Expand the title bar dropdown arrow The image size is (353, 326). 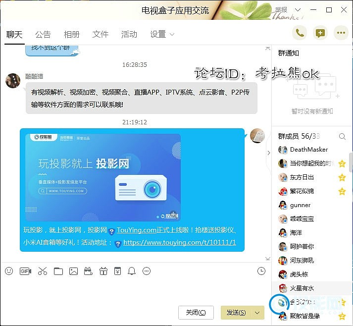coord(298,10)
